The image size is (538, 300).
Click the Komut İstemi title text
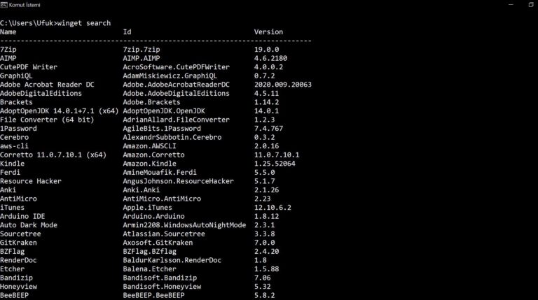click(25, 5)
